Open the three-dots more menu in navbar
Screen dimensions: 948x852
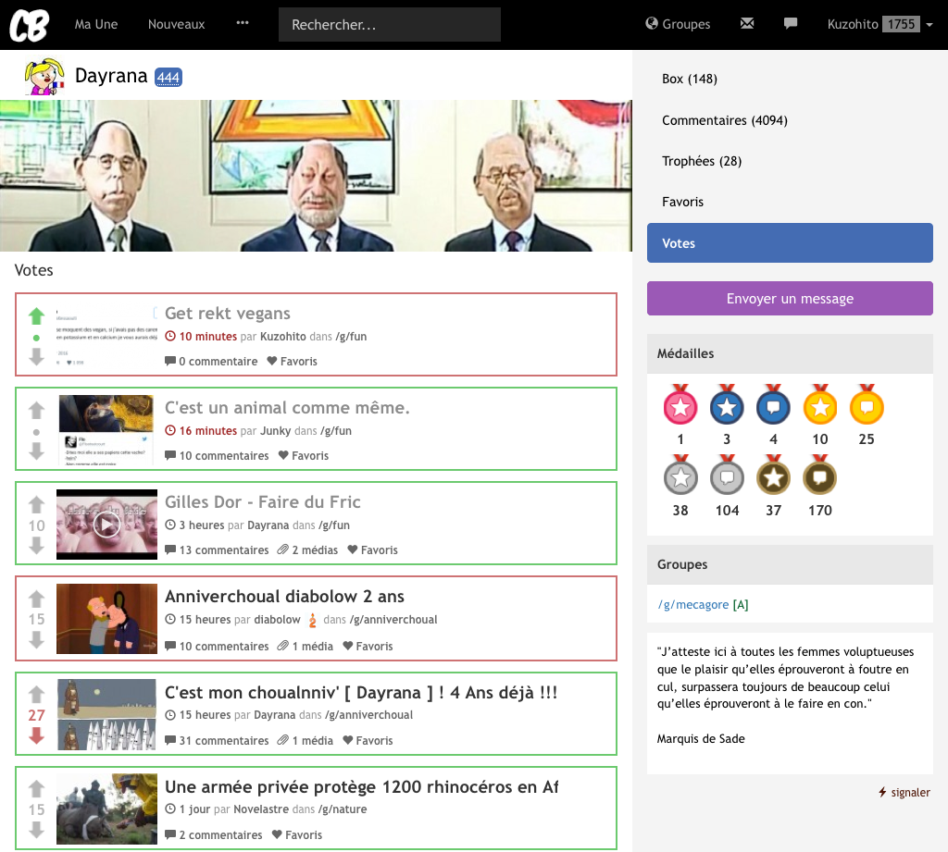point(243,24)
